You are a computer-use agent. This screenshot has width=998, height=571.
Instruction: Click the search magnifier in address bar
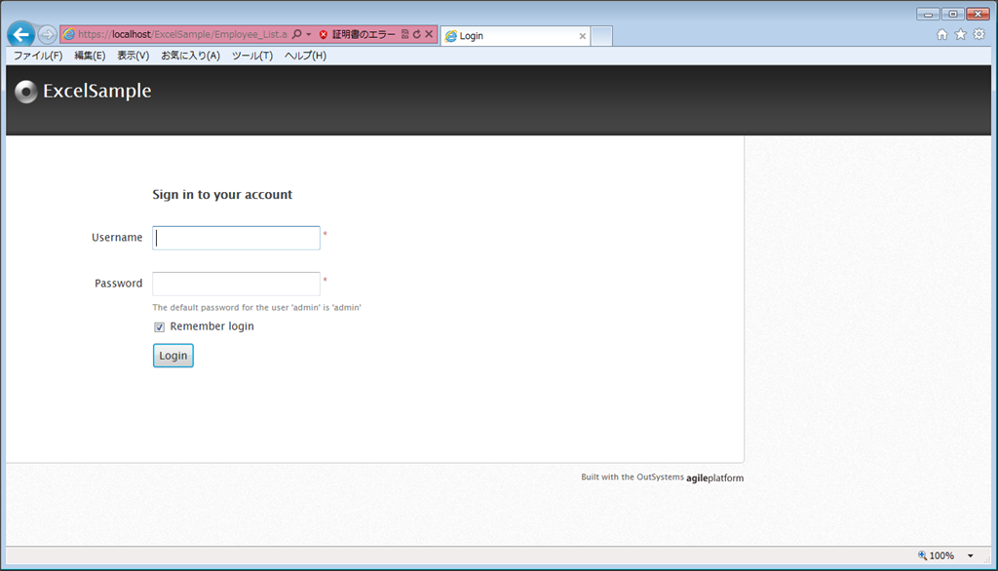(x=296, y=34)
